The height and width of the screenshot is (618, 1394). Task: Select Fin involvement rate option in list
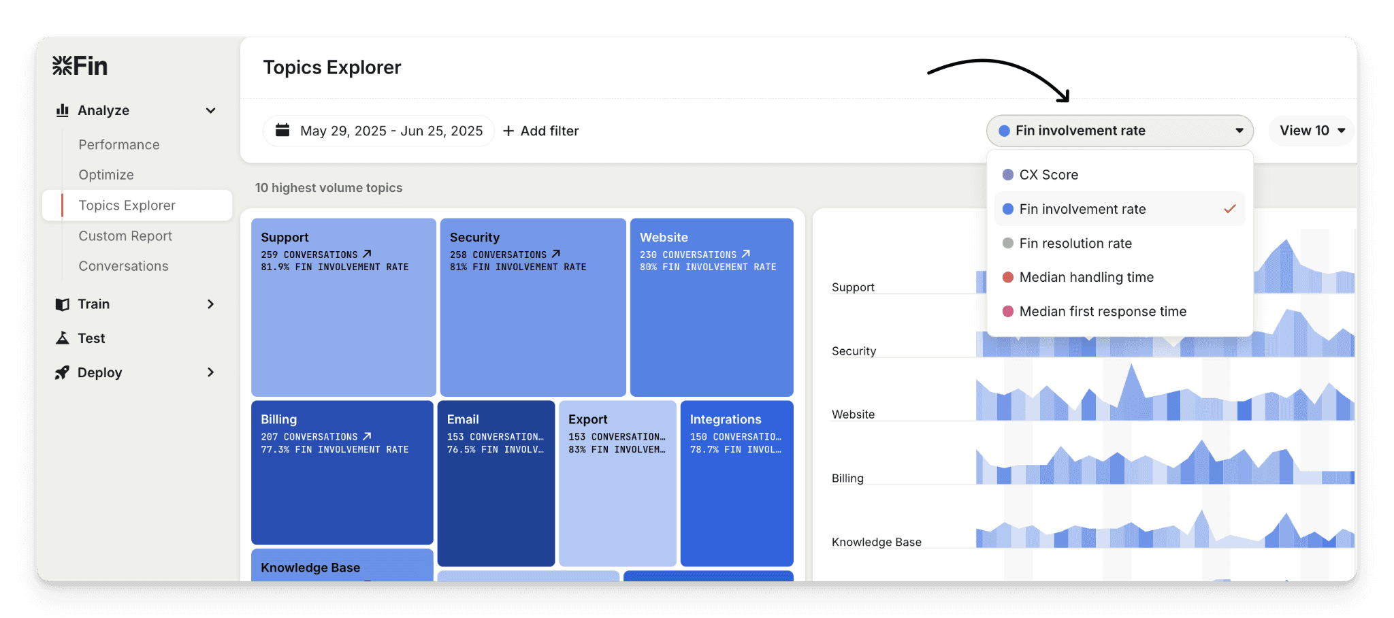point(1120,209)
